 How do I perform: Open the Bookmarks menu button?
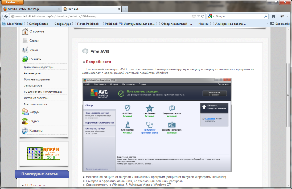pos(280,24)
